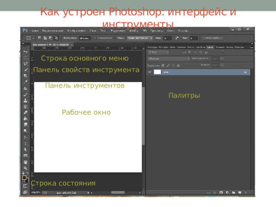Select the Paint Bucket tool
Viewport: 276px width, 207px height.
[26, 119]
